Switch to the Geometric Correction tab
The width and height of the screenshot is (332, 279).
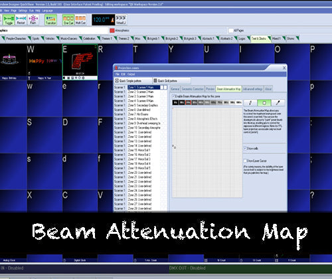[x=193, y=89]
